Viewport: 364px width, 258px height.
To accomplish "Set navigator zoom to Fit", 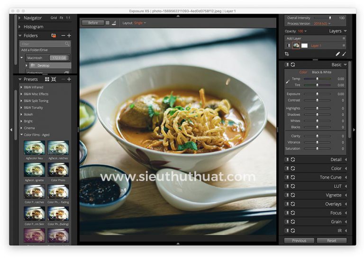I will [x=61, y=18].
